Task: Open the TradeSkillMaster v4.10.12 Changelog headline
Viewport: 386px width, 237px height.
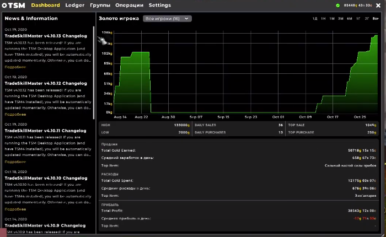Action: (x=46, y=83)
